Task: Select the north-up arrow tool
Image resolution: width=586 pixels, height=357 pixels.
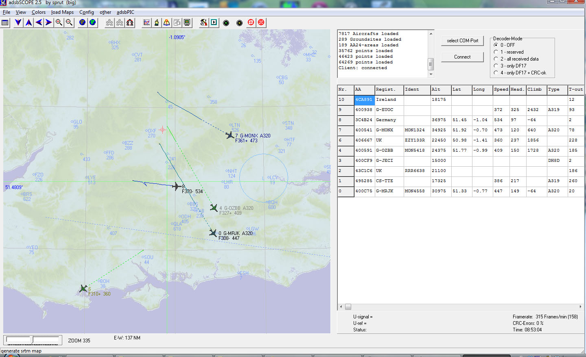Action: [x=28, y=22]
